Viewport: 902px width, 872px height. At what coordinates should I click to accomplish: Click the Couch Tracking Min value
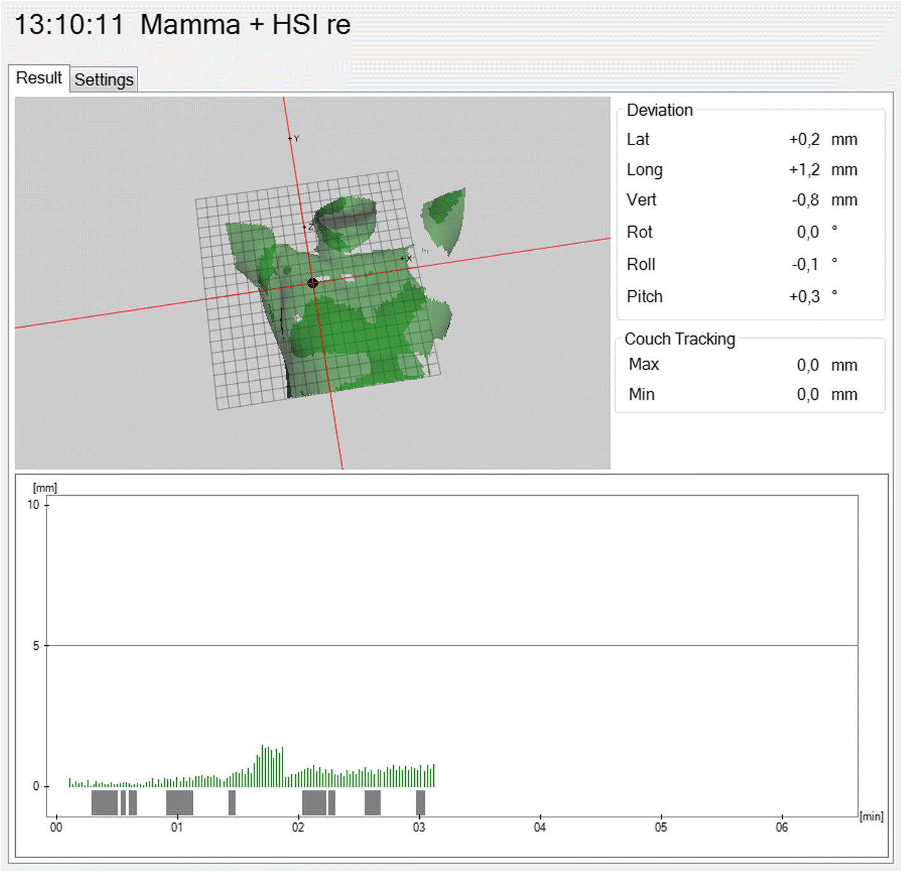point(808,395)
